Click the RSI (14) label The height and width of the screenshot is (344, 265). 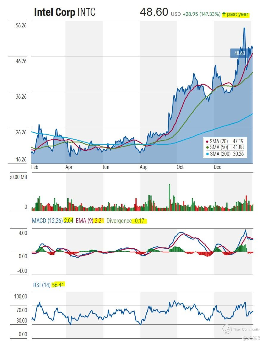point(42,285)
